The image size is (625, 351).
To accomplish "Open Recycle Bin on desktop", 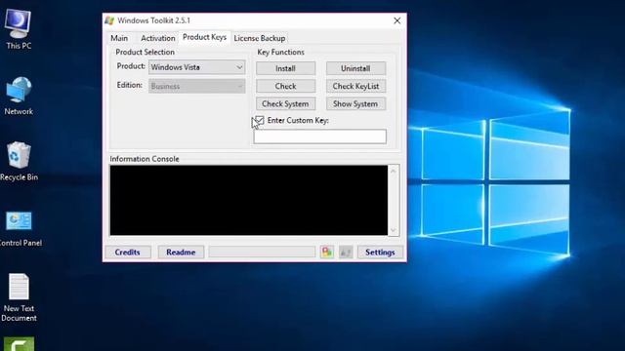I will tap(19, 161).
